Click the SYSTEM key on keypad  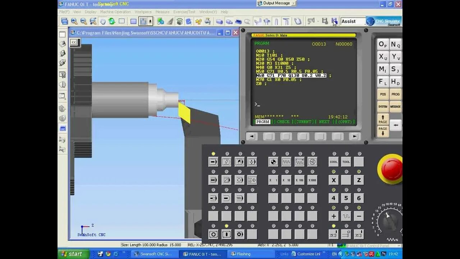coord(383,106)
